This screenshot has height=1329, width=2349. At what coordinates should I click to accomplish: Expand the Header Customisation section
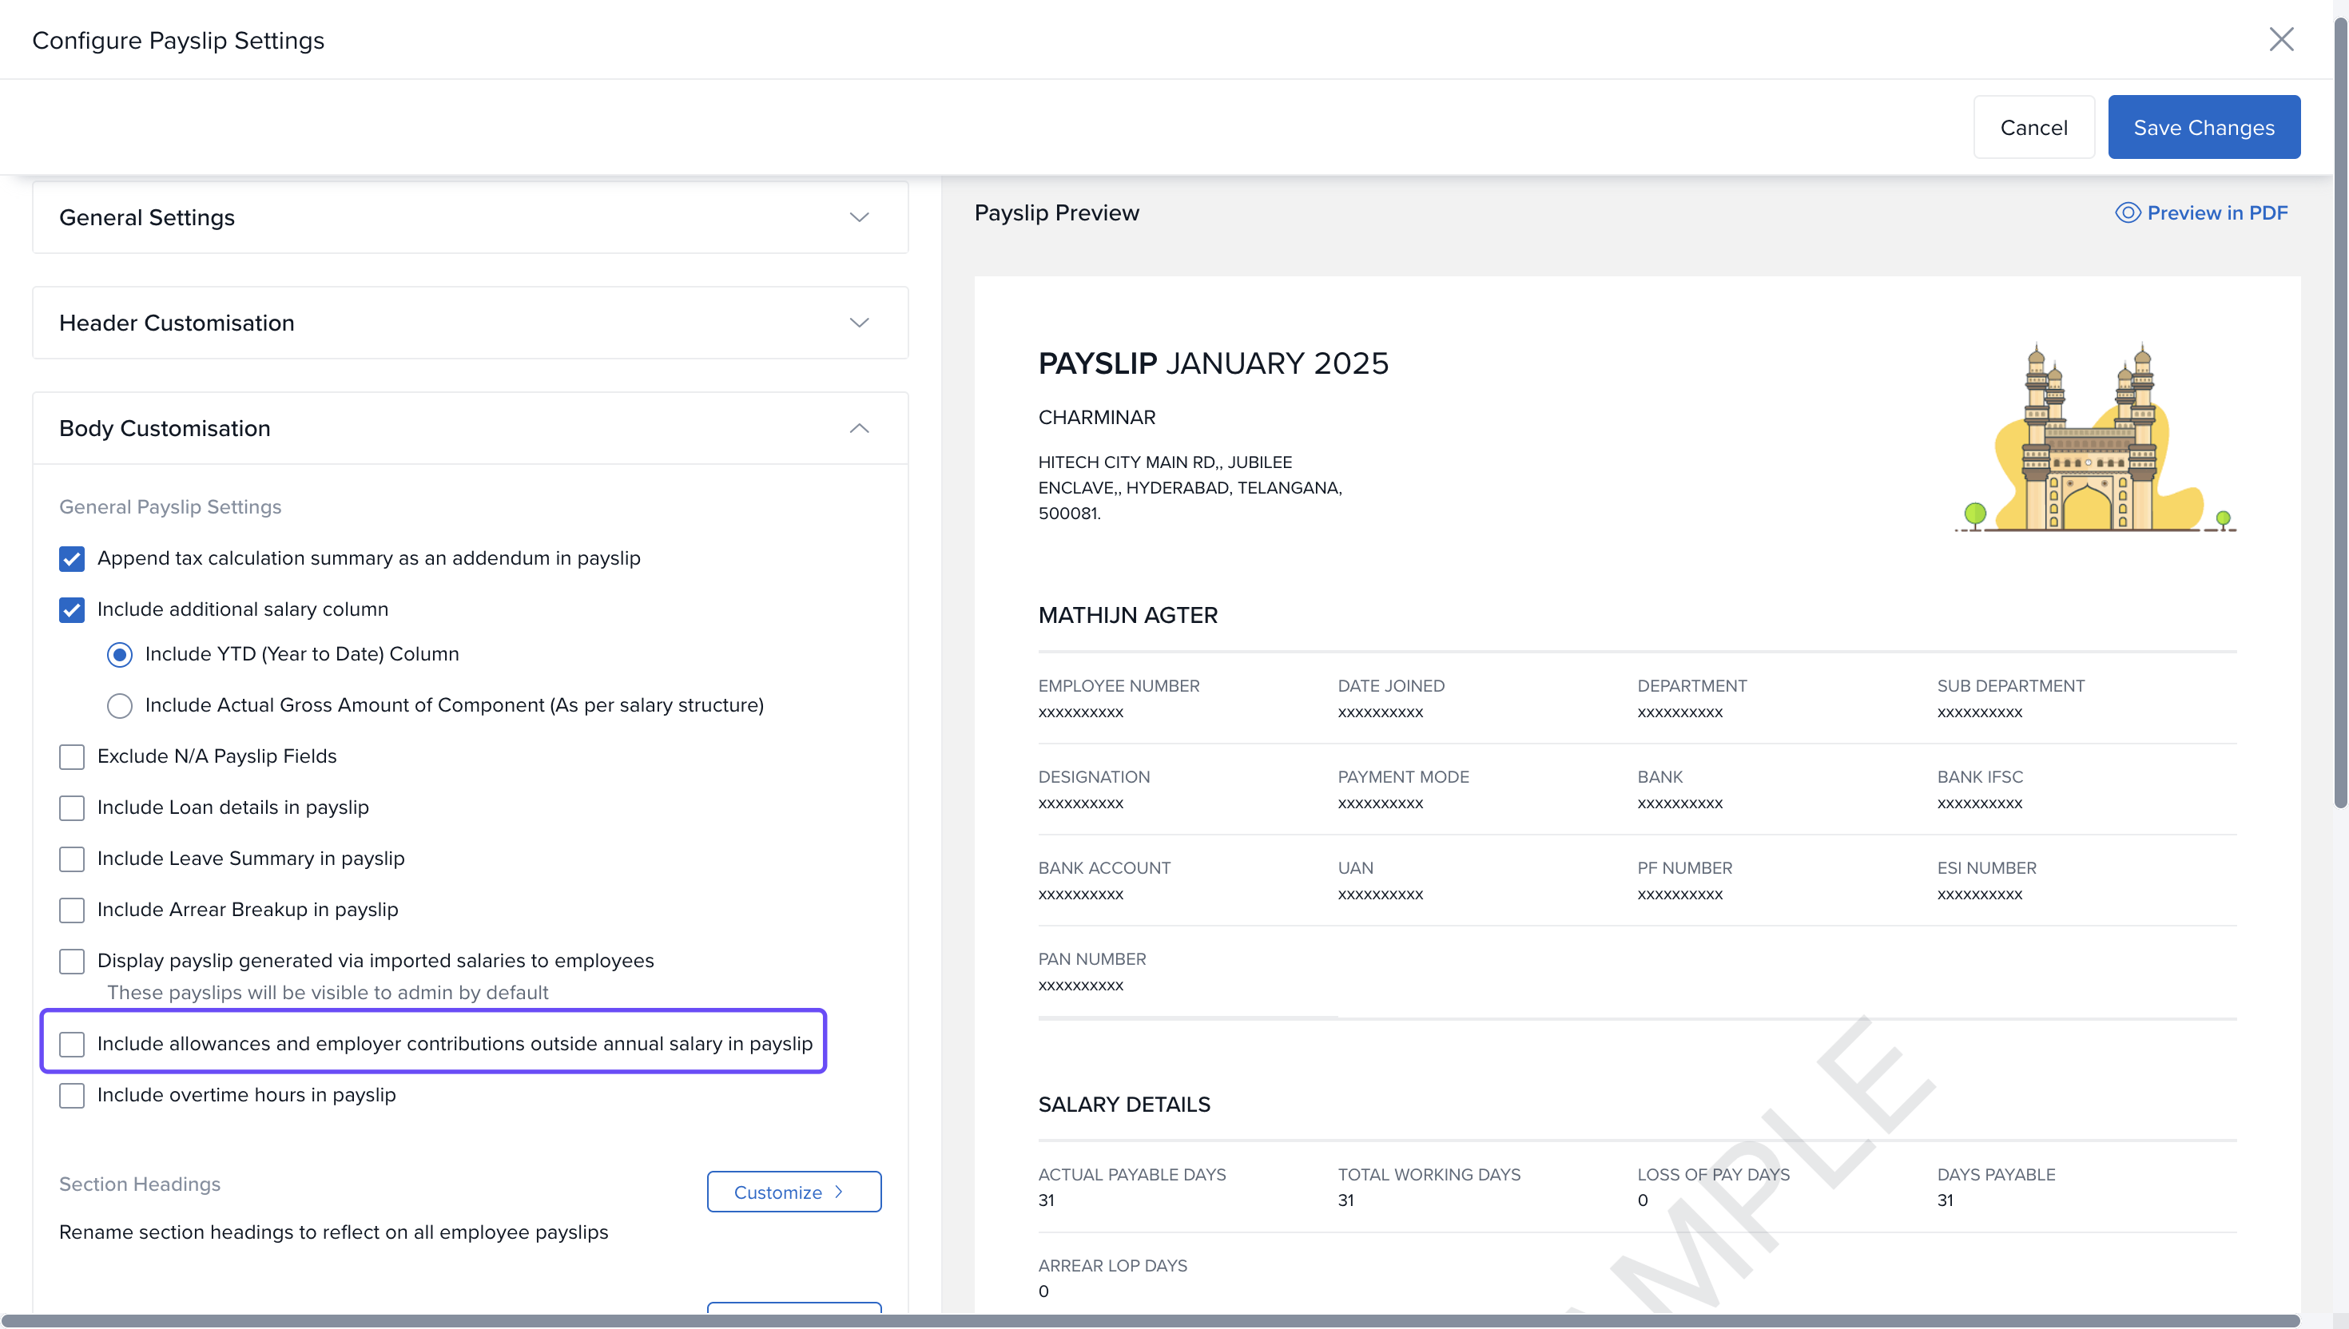(858, 323)
